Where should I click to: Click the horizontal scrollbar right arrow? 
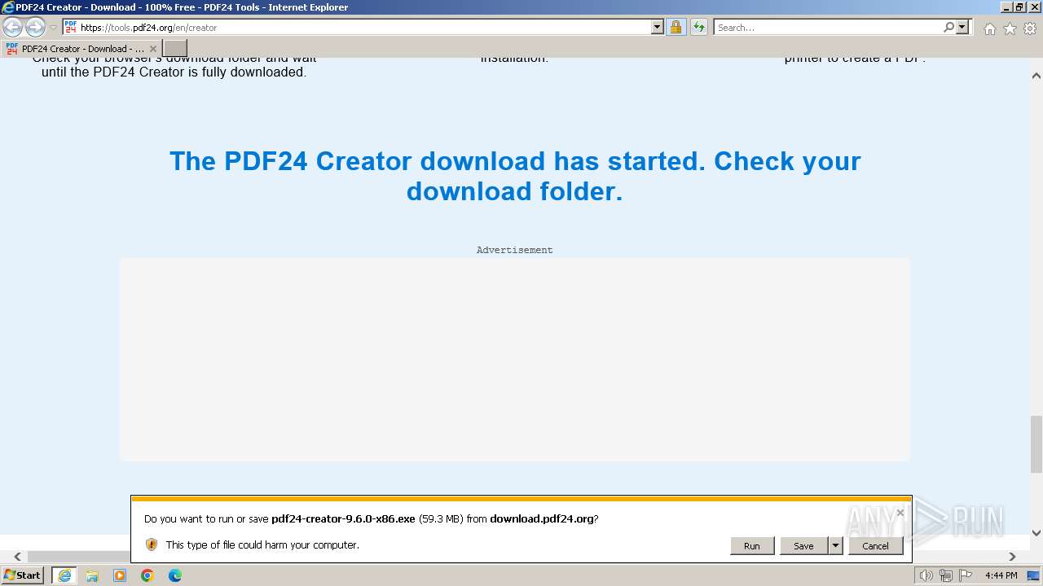tap(1012, 557)
